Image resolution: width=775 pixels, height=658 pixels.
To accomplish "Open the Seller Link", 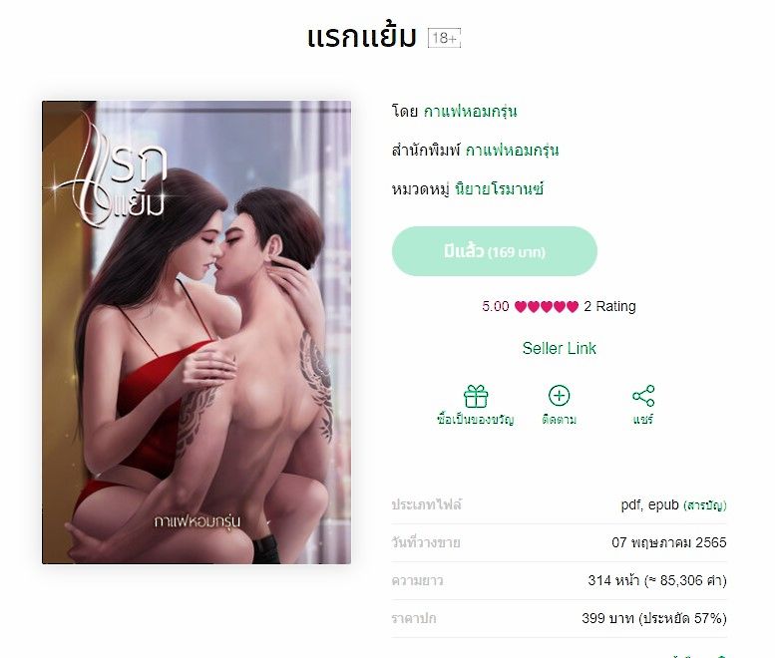I will click(559, 348).
